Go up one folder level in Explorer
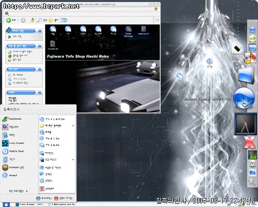 click(32, 20)
